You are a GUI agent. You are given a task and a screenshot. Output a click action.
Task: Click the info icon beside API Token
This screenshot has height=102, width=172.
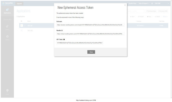coord(64,40)
